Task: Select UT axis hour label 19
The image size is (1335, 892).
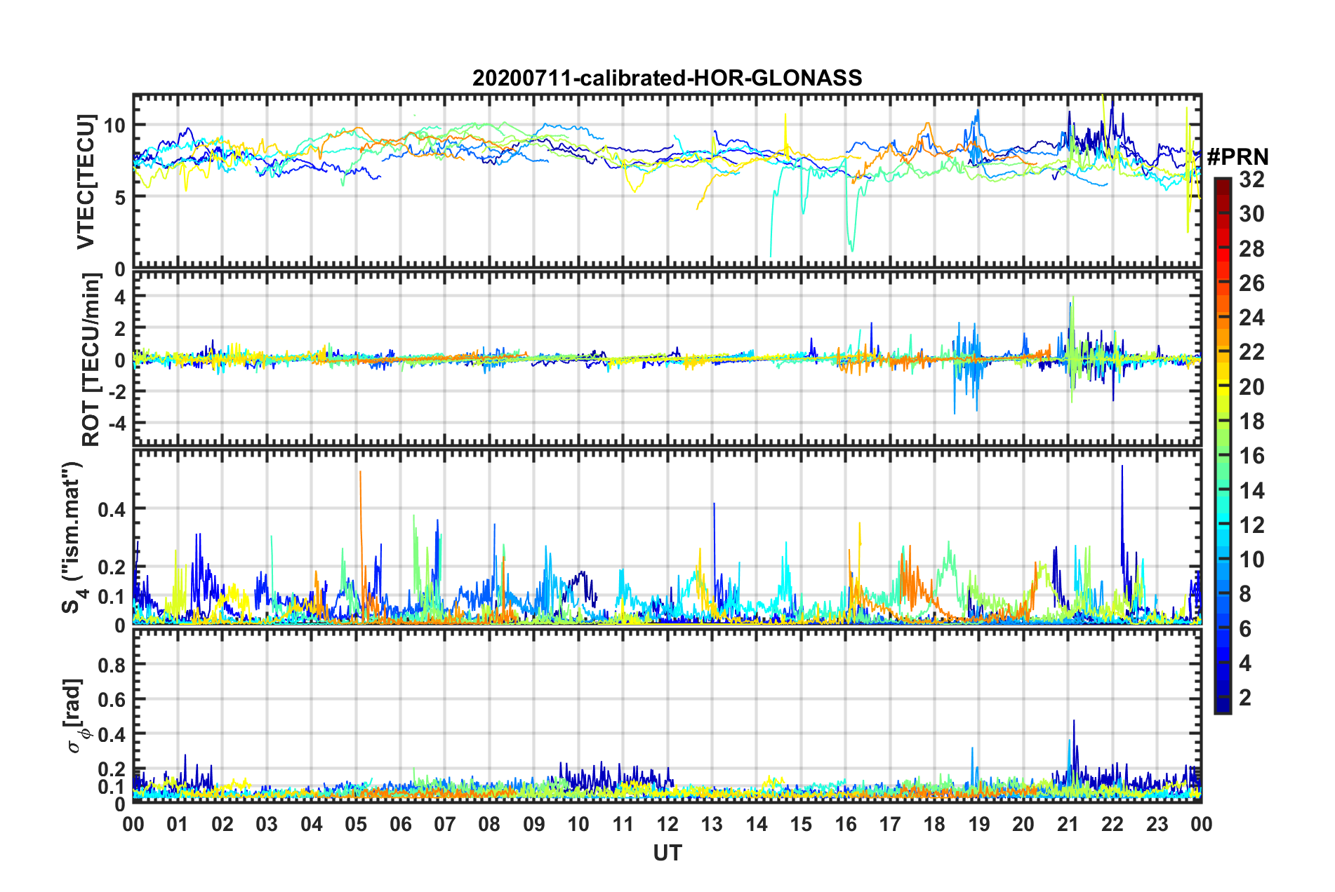Action: coord(979,824)
